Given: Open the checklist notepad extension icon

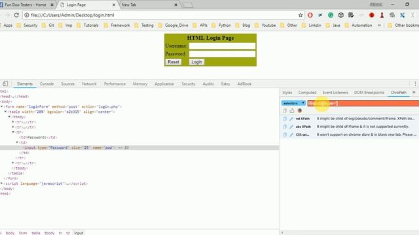Looking at the screenshot, I should 351,15.
